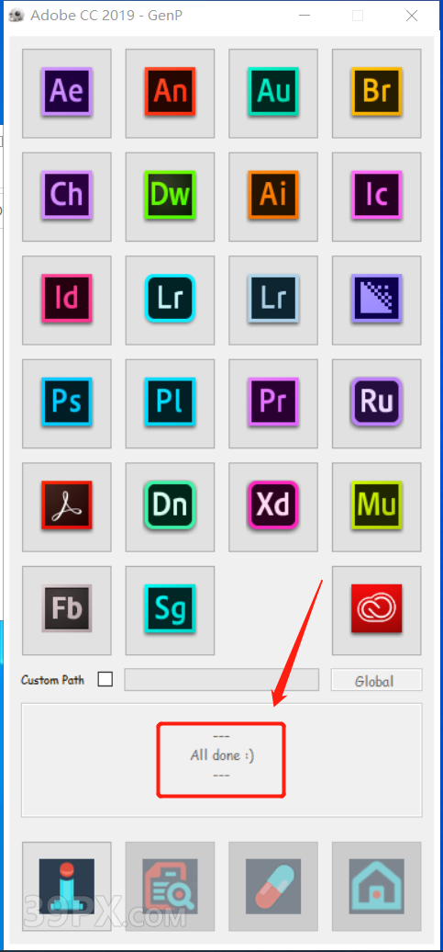The height and width of the screenshot is (952, 443).
Task: Open the info button at bottom left
Action: [67, 887]
